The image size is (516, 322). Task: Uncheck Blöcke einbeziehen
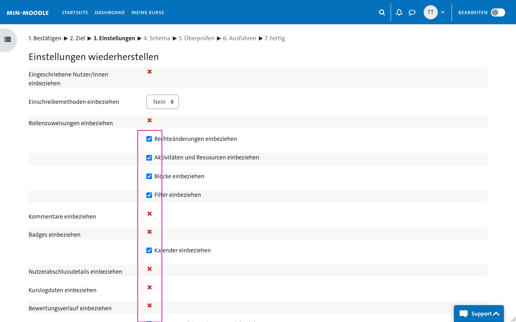coord(149,176)
